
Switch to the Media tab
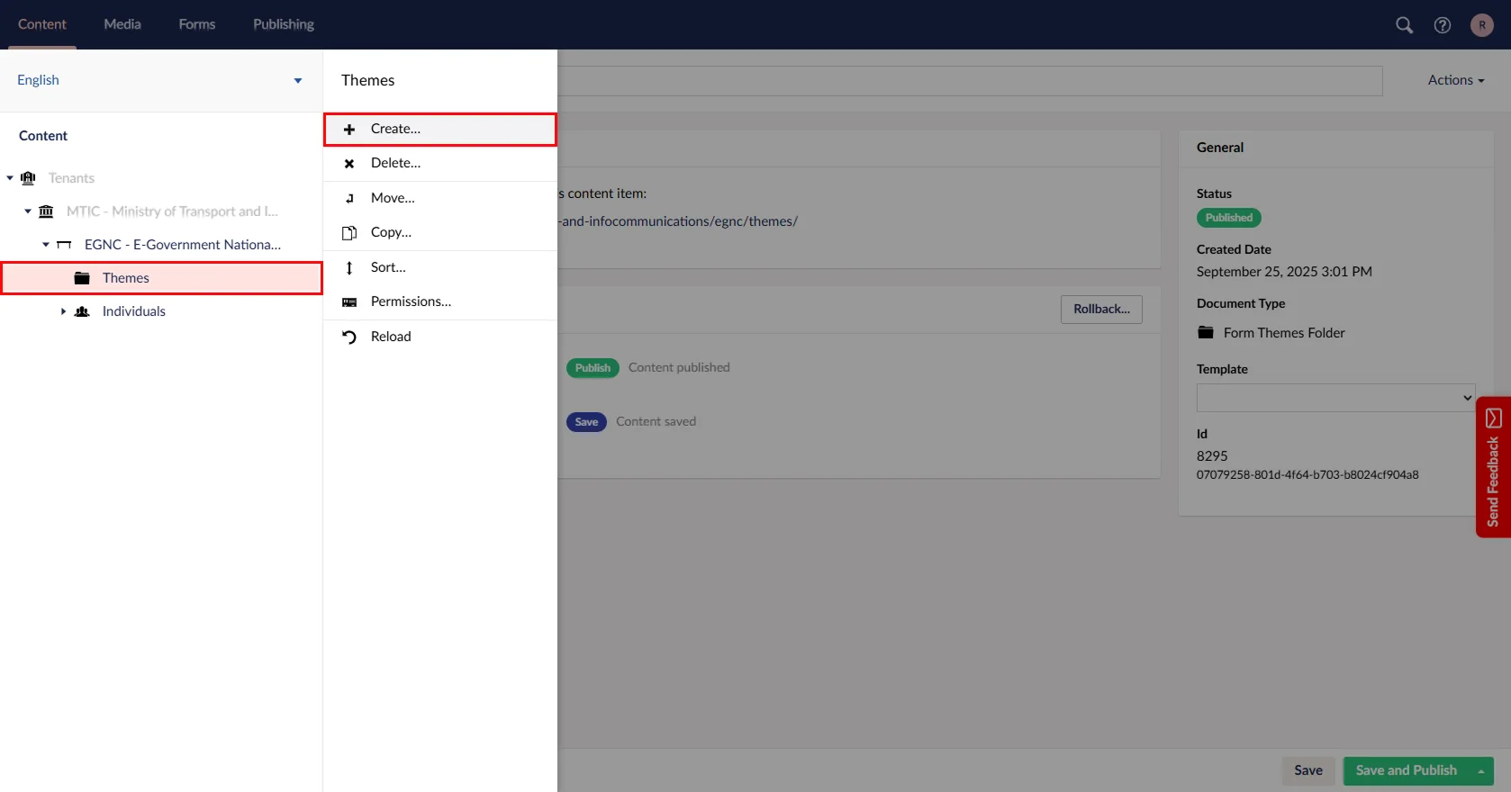pyautogui.click(x=122, y=24)
